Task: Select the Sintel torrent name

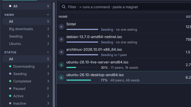Action: tap(71, 24)
